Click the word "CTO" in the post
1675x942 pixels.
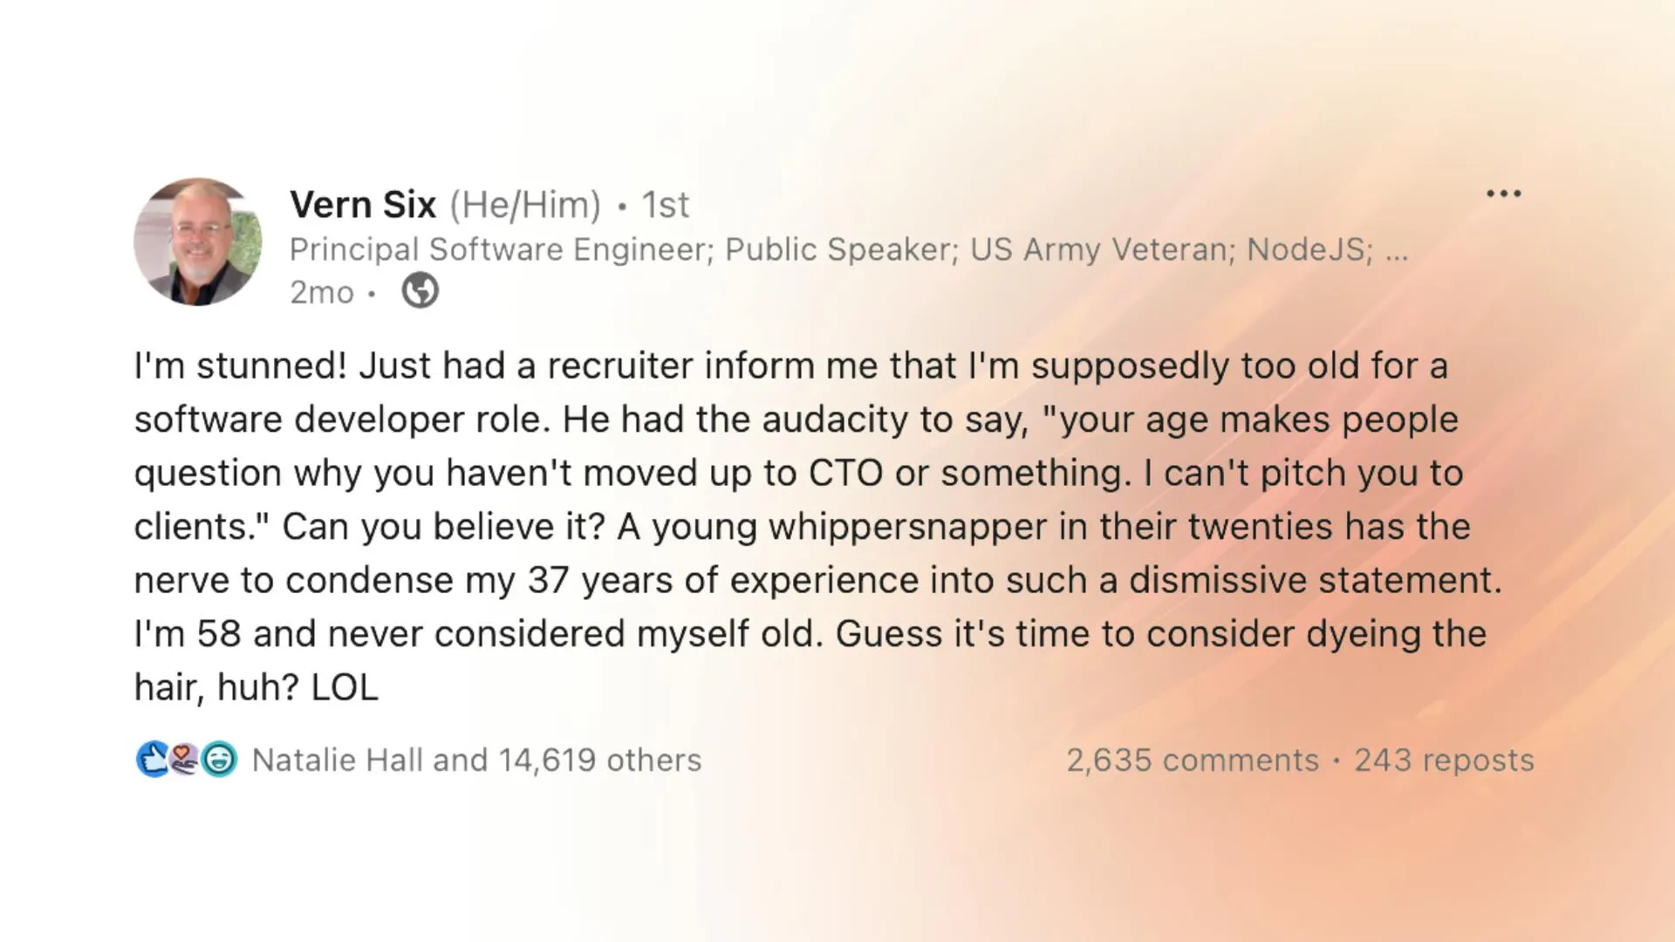(x=845, y=474)
